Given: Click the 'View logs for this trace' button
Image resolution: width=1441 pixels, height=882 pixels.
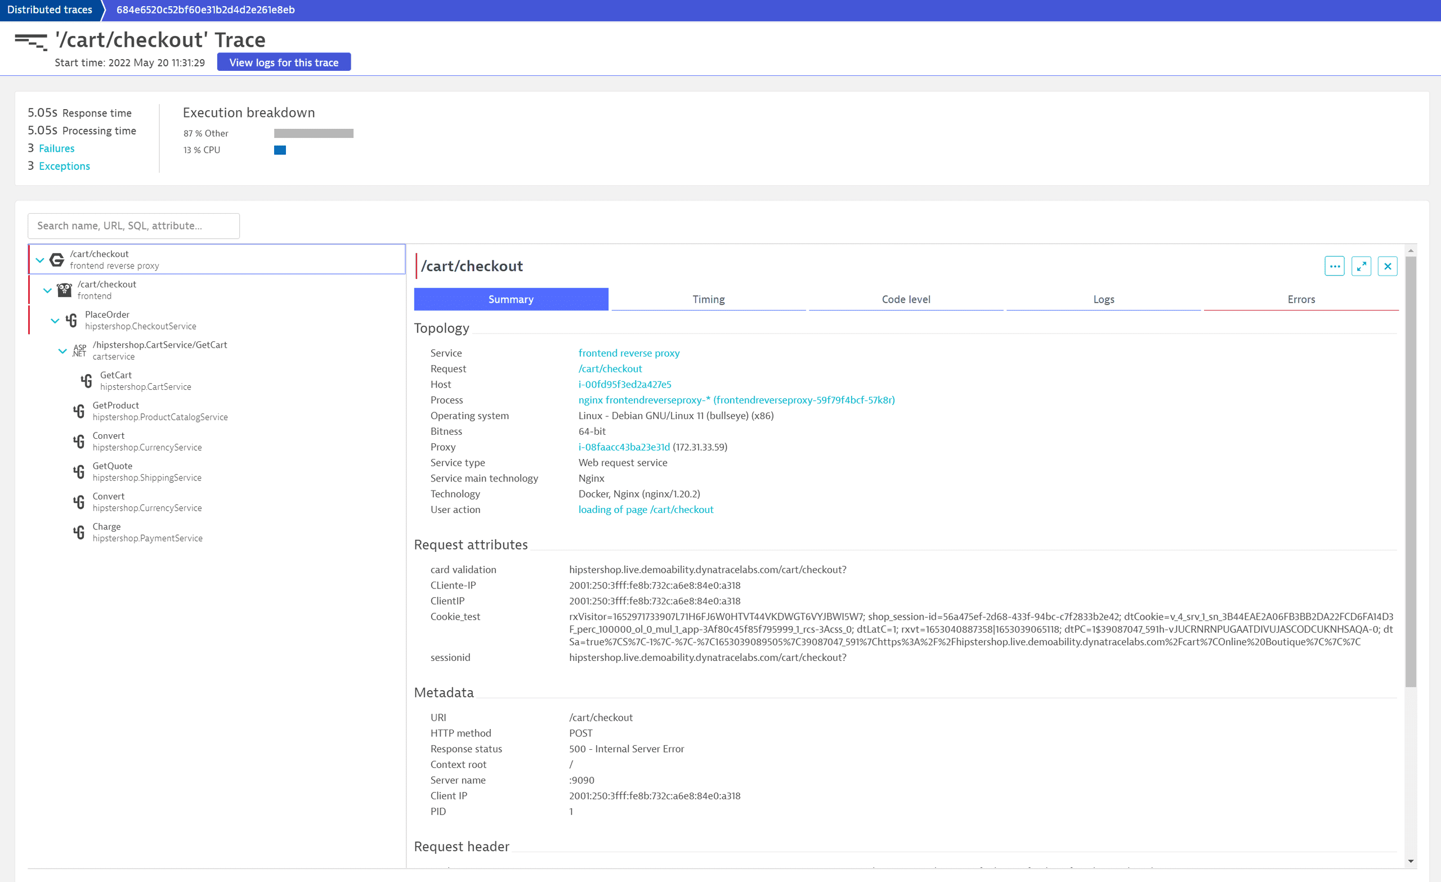Looking at the screenshot, I should 283,62.
